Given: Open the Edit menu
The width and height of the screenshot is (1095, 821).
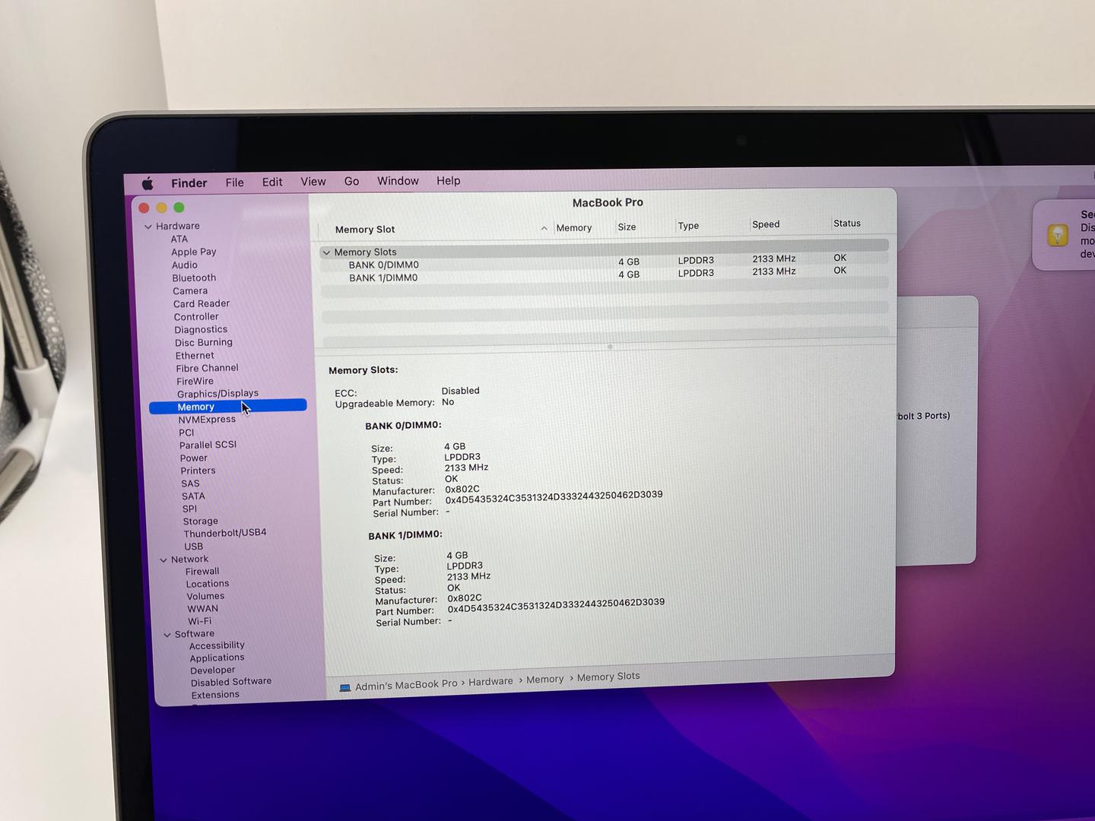Looking at the screenshot, I should [x=272, y=182].
